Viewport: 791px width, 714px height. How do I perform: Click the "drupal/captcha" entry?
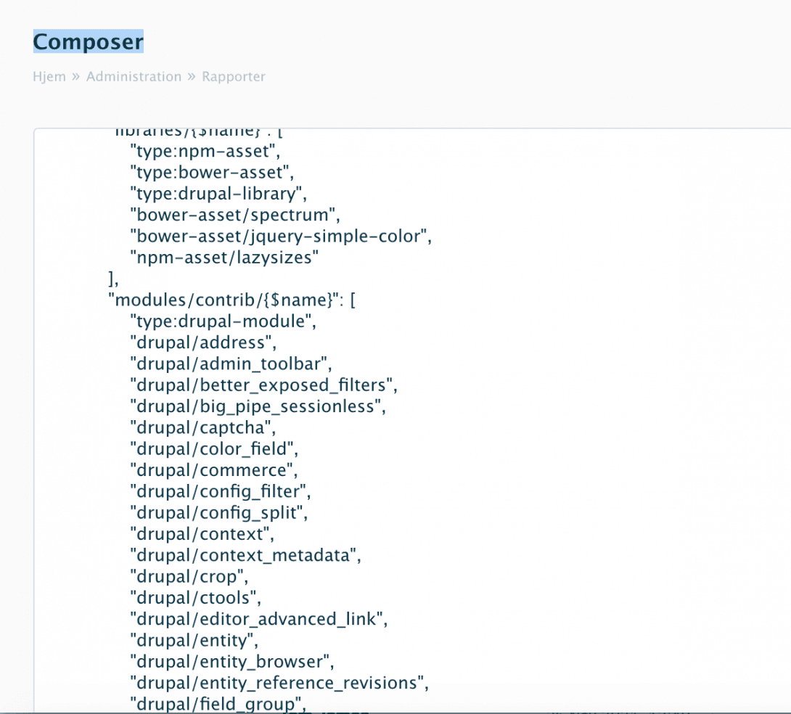coord(202,427)
